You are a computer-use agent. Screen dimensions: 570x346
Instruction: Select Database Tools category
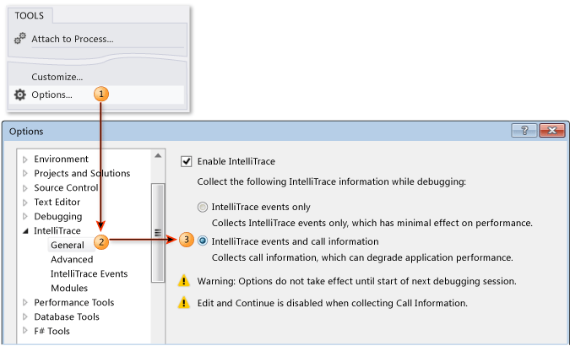click(x=67, y=316)
